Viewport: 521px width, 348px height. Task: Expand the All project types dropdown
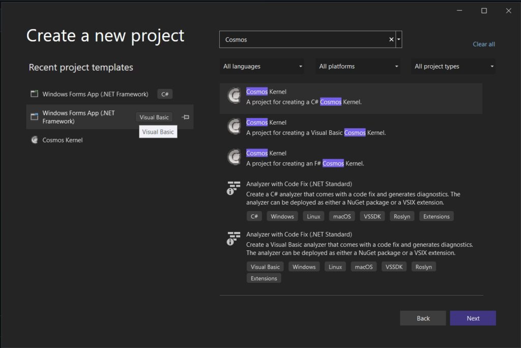pos(453,66)
